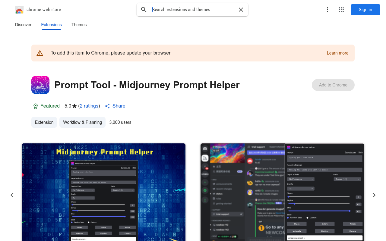Screen dimensions: 386x241
Task: Open No Preference dropdown in second screenshot
Action: coord(301,179)
